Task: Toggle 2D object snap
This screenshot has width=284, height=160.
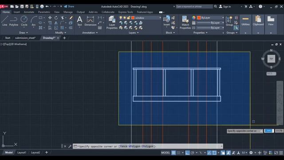Action: (214, 153)
